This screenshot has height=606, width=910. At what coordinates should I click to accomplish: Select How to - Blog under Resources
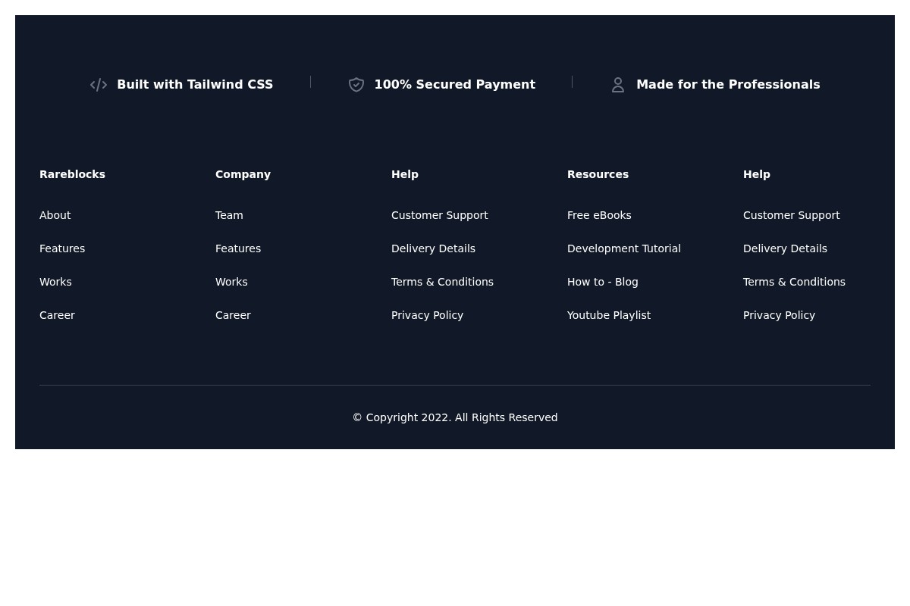602,282
